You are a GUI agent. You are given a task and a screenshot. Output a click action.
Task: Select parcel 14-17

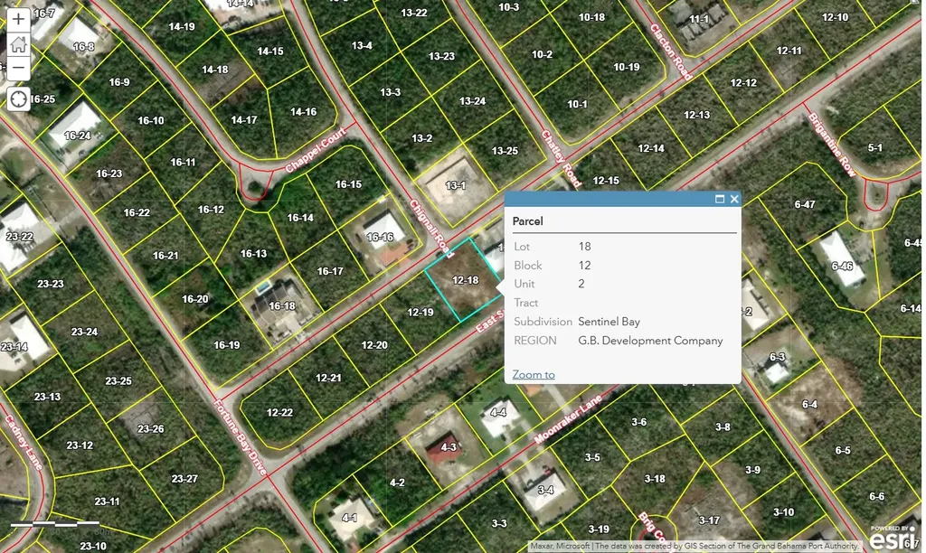[x=244, y=120]
